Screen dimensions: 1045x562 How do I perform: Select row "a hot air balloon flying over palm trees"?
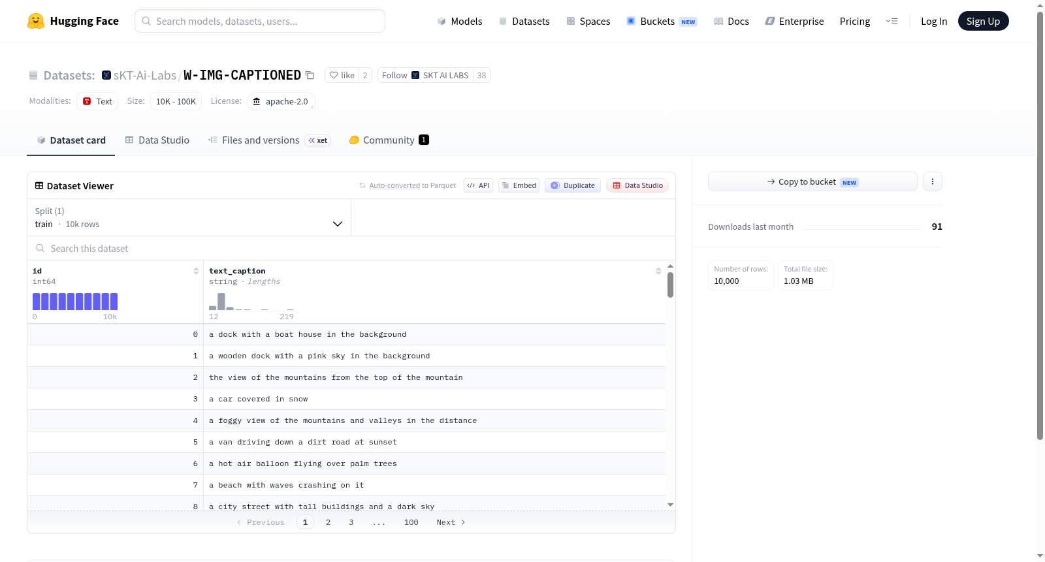346,463
